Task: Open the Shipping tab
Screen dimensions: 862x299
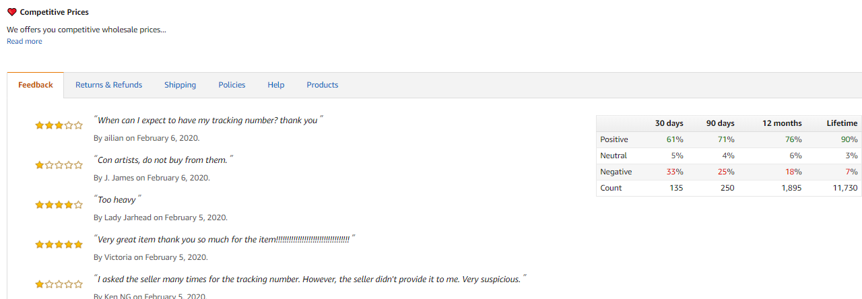Action: pyautogui.click(x=180, y=85)
